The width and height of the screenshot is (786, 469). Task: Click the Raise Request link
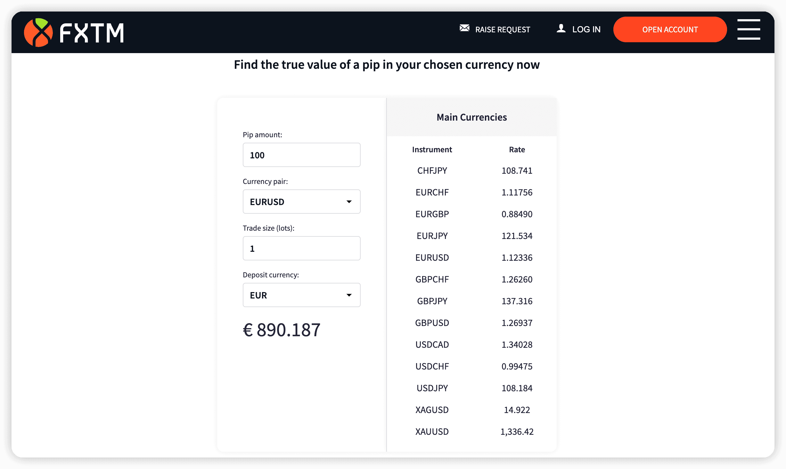coord(502,29)
